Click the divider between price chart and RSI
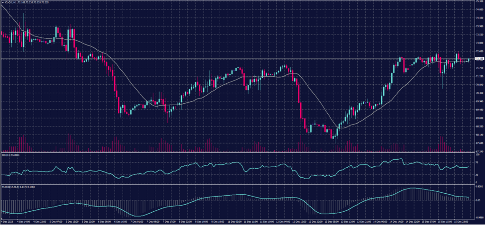Viewport: 485px width, 225px height. tap(237, 153)
